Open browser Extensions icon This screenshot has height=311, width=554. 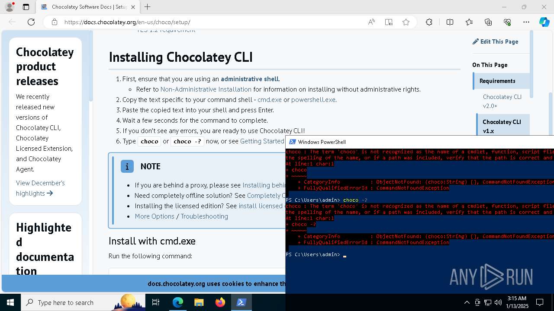pyautogui.click(x=429, y=22)
